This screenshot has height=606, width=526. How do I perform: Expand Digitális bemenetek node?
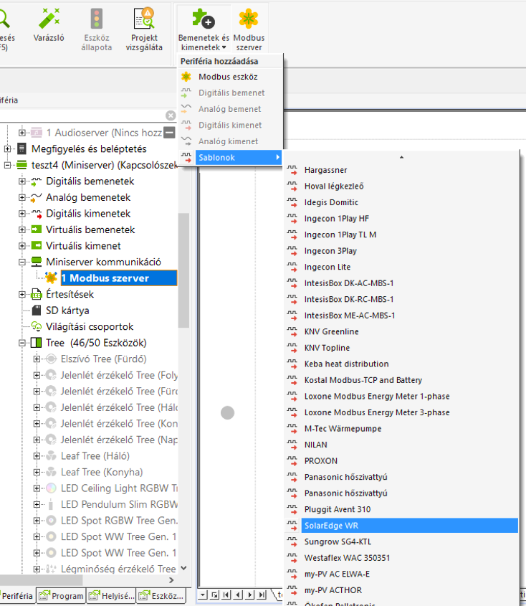[22, 181]
